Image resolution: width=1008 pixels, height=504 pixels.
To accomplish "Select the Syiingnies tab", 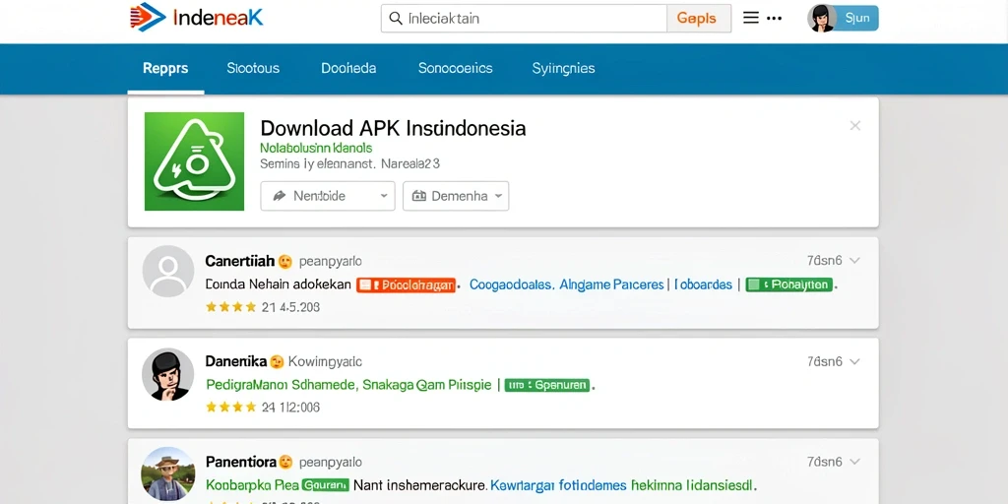I will [564, 68].
